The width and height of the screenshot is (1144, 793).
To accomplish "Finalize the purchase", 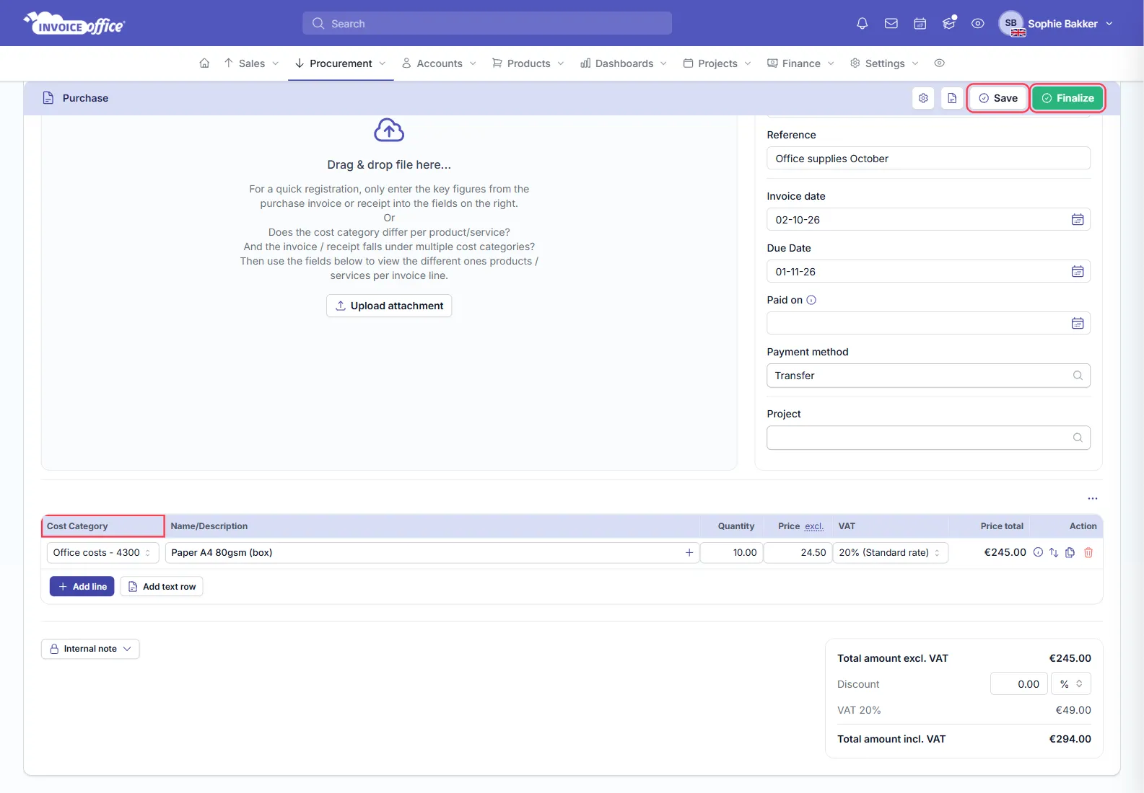I will click(x=1067, y=98).
